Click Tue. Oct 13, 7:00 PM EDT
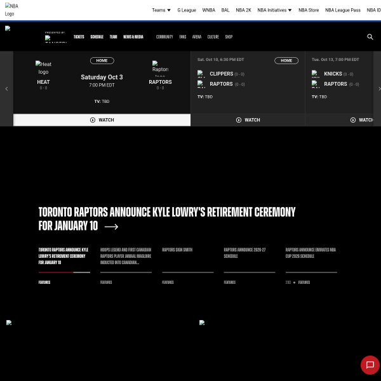 [335, 60]
